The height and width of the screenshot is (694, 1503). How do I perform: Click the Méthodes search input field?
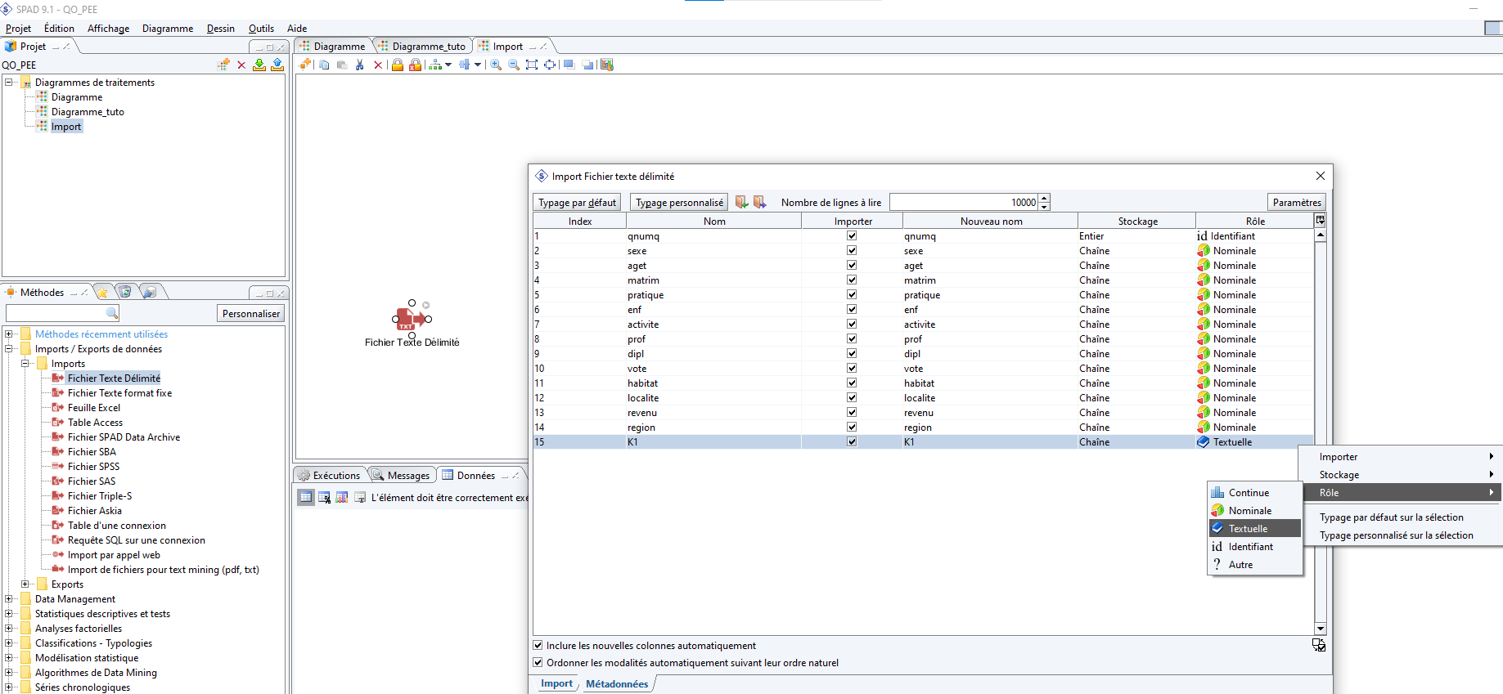point(56,313)
